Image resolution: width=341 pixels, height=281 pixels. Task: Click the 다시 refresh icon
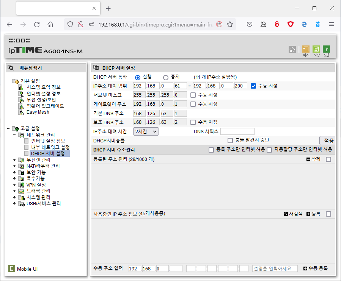[306, 49]
